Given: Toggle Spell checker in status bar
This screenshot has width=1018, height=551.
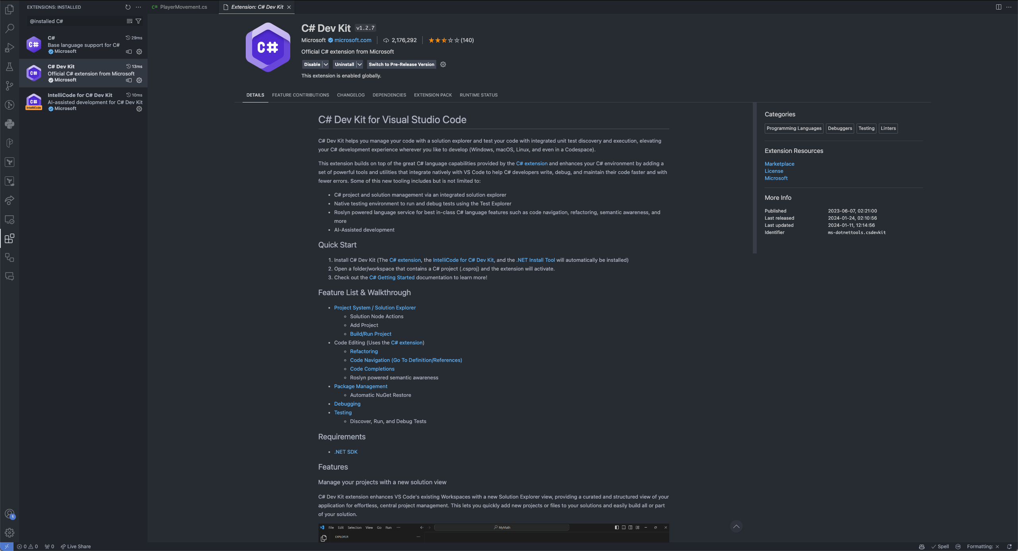Looking at the screenshot, I should click(x=940, y=547).
